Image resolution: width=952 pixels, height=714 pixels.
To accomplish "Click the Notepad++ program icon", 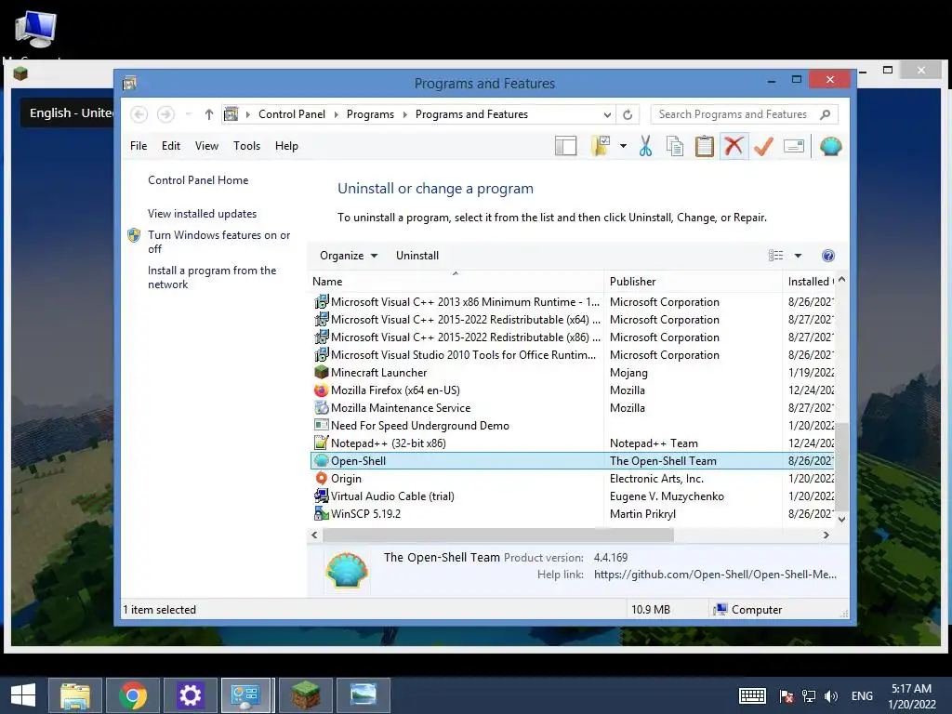I will [x=321, y=443].
